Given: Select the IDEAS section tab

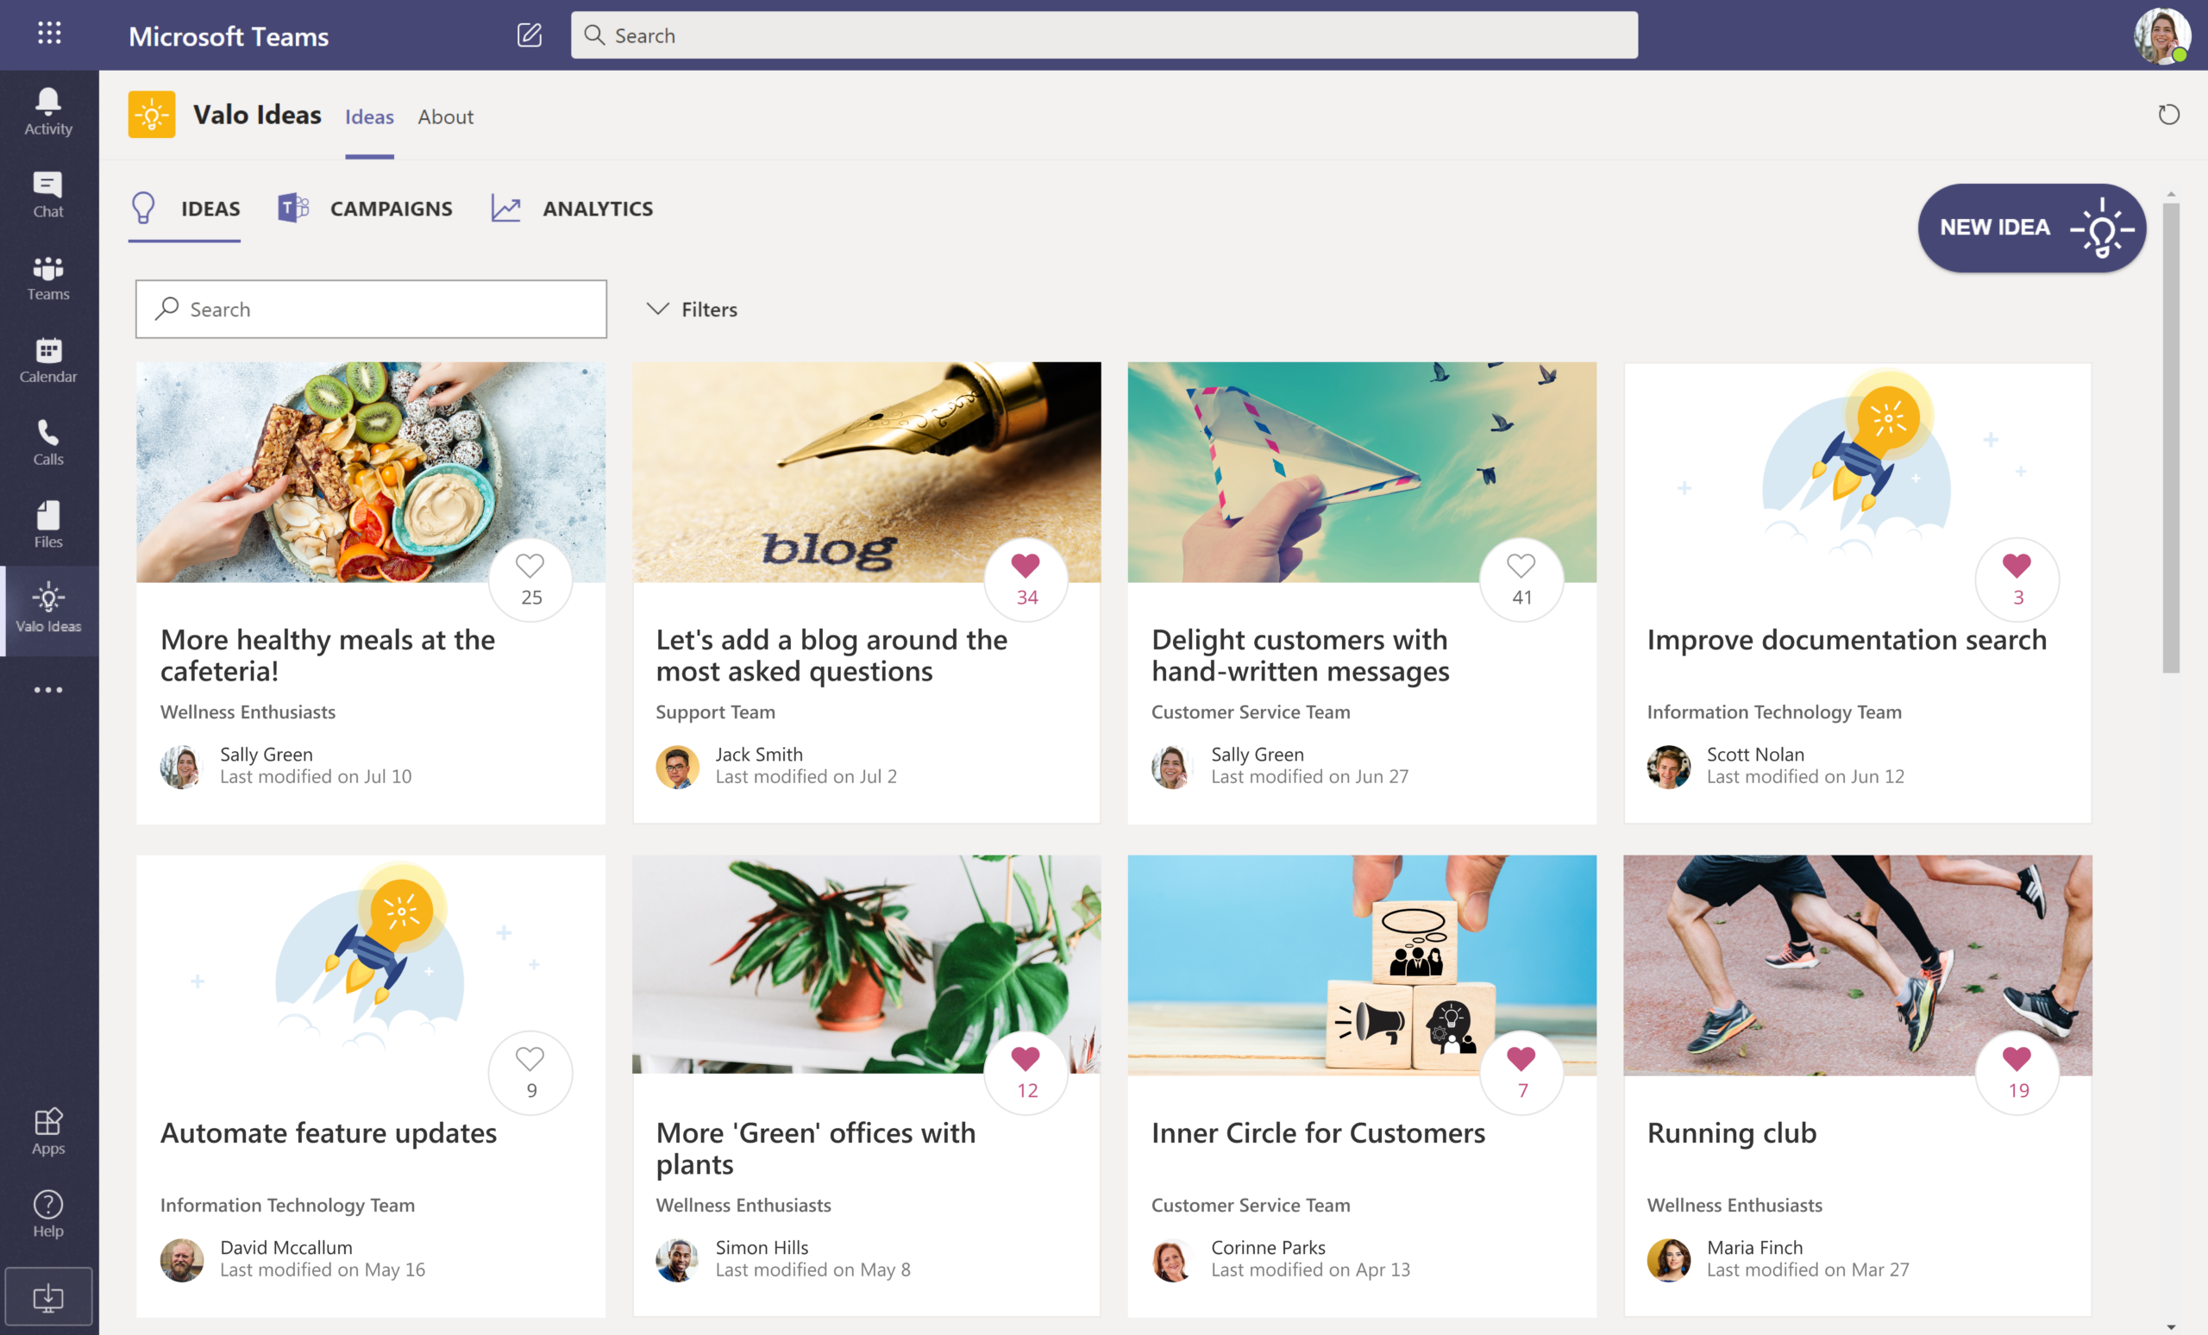Looking at the screenshot, I should click(x=186, y=209).
